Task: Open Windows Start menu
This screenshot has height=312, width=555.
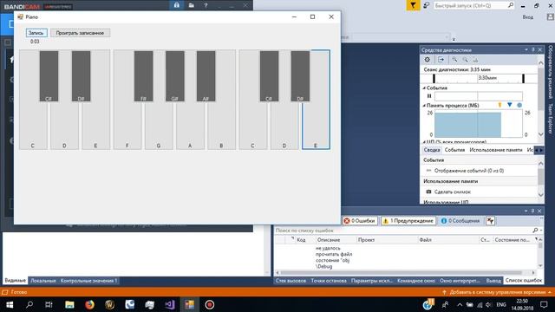Action: [10, 304]
